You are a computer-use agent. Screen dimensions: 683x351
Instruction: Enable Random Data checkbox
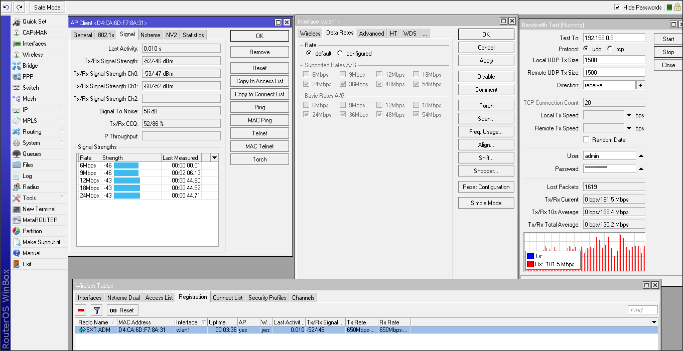[586, 140]
